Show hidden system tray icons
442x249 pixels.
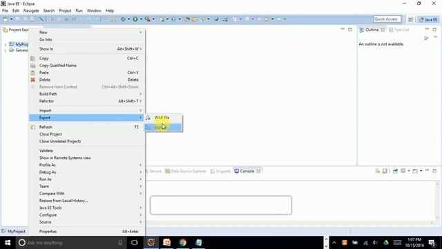[334, 243]
